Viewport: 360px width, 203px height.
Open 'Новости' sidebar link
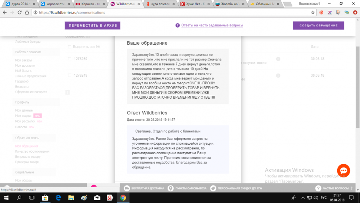click(x=21, y=127)
